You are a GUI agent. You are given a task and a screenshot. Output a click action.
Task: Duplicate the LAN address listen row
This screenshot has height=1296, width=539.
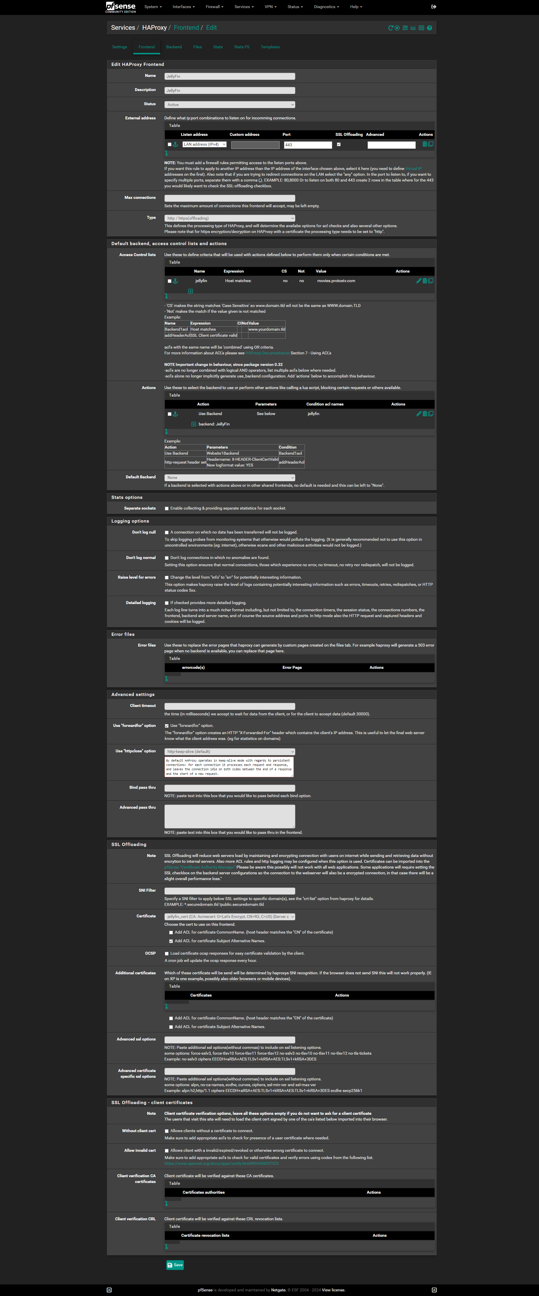[x=431, y=145]
